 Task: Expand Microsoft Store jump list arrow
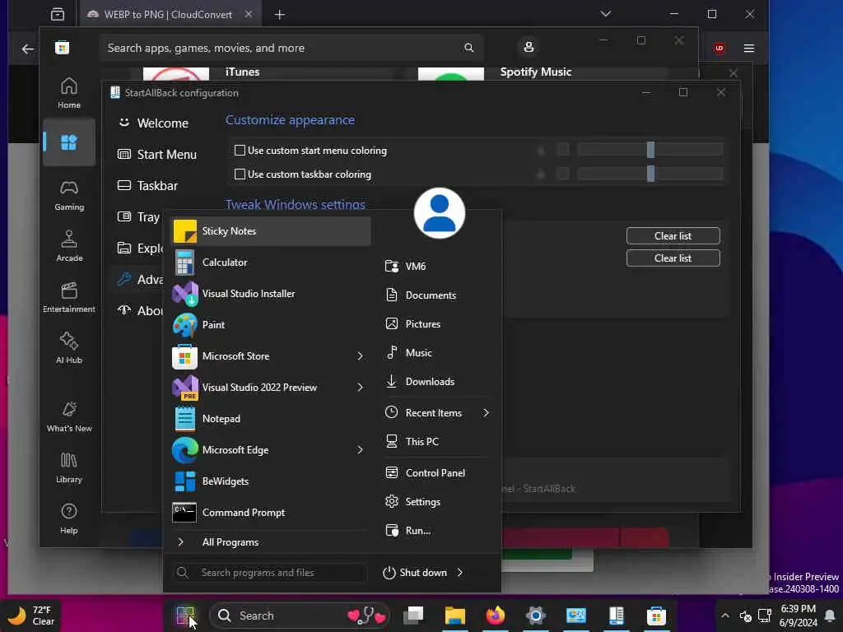pyautogui.click(x=361, y=355)
